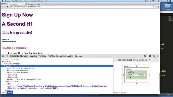173x97 pixels.
Task: Click the Pro Coder user name
Action: (161, 1)
